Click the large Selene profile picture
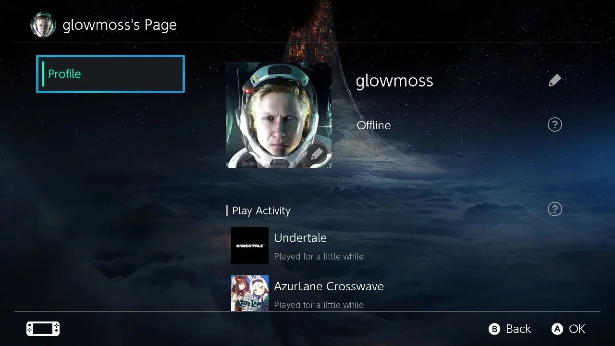 [x=278, y=115]
